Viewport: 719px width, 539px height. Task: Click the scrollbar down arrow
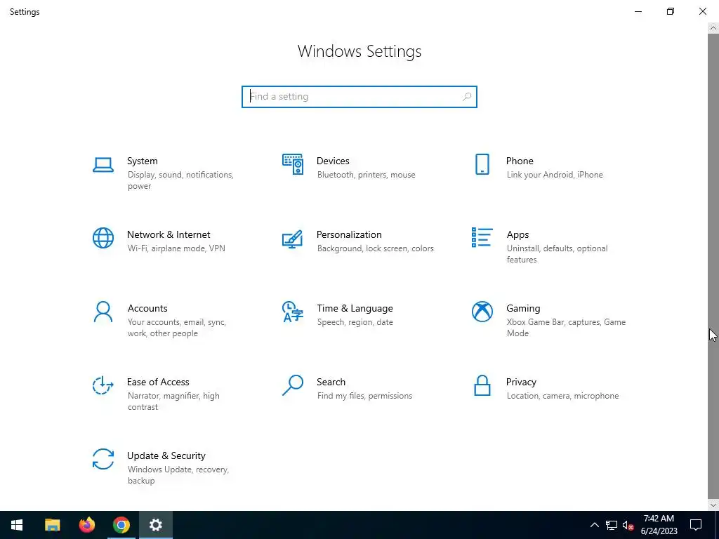pyautogui.click(x=713, y=505)
